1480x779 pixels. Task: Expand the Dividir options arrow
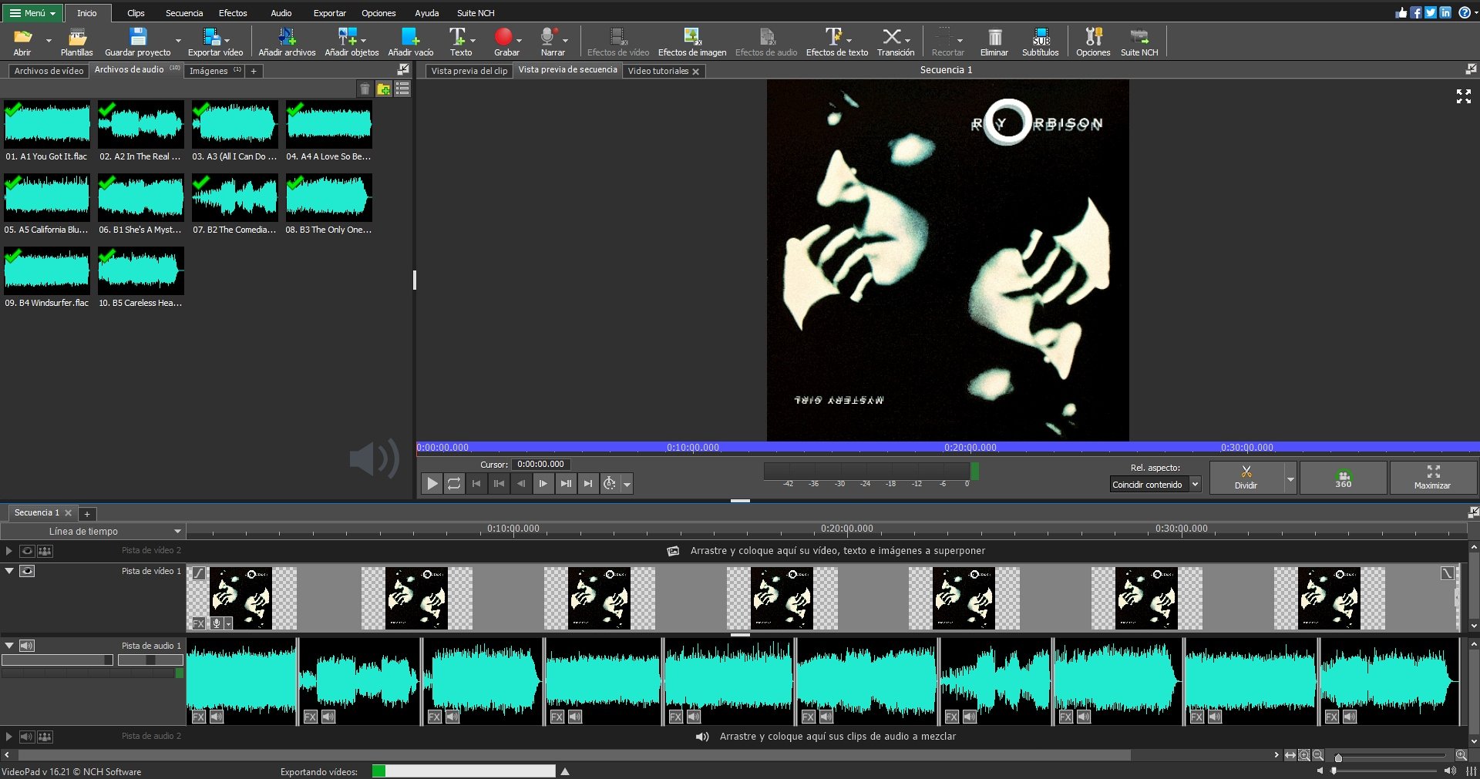click(1290, 478)
